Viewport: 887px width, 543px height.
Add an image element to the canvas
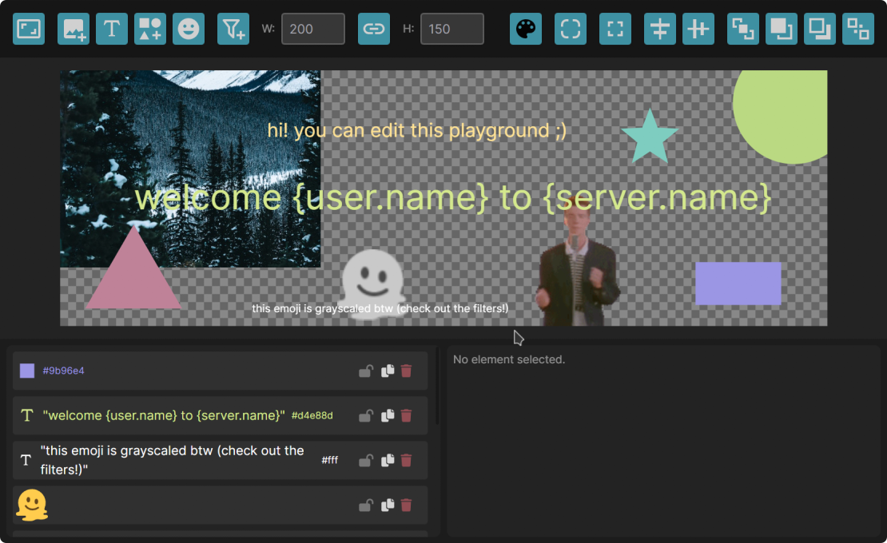(73, 29)
